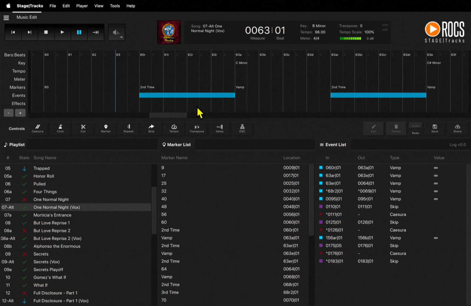The height and width of the screenshot is (306, 471).
Task: Sort markers by Location column header
Action: point(292,158)
